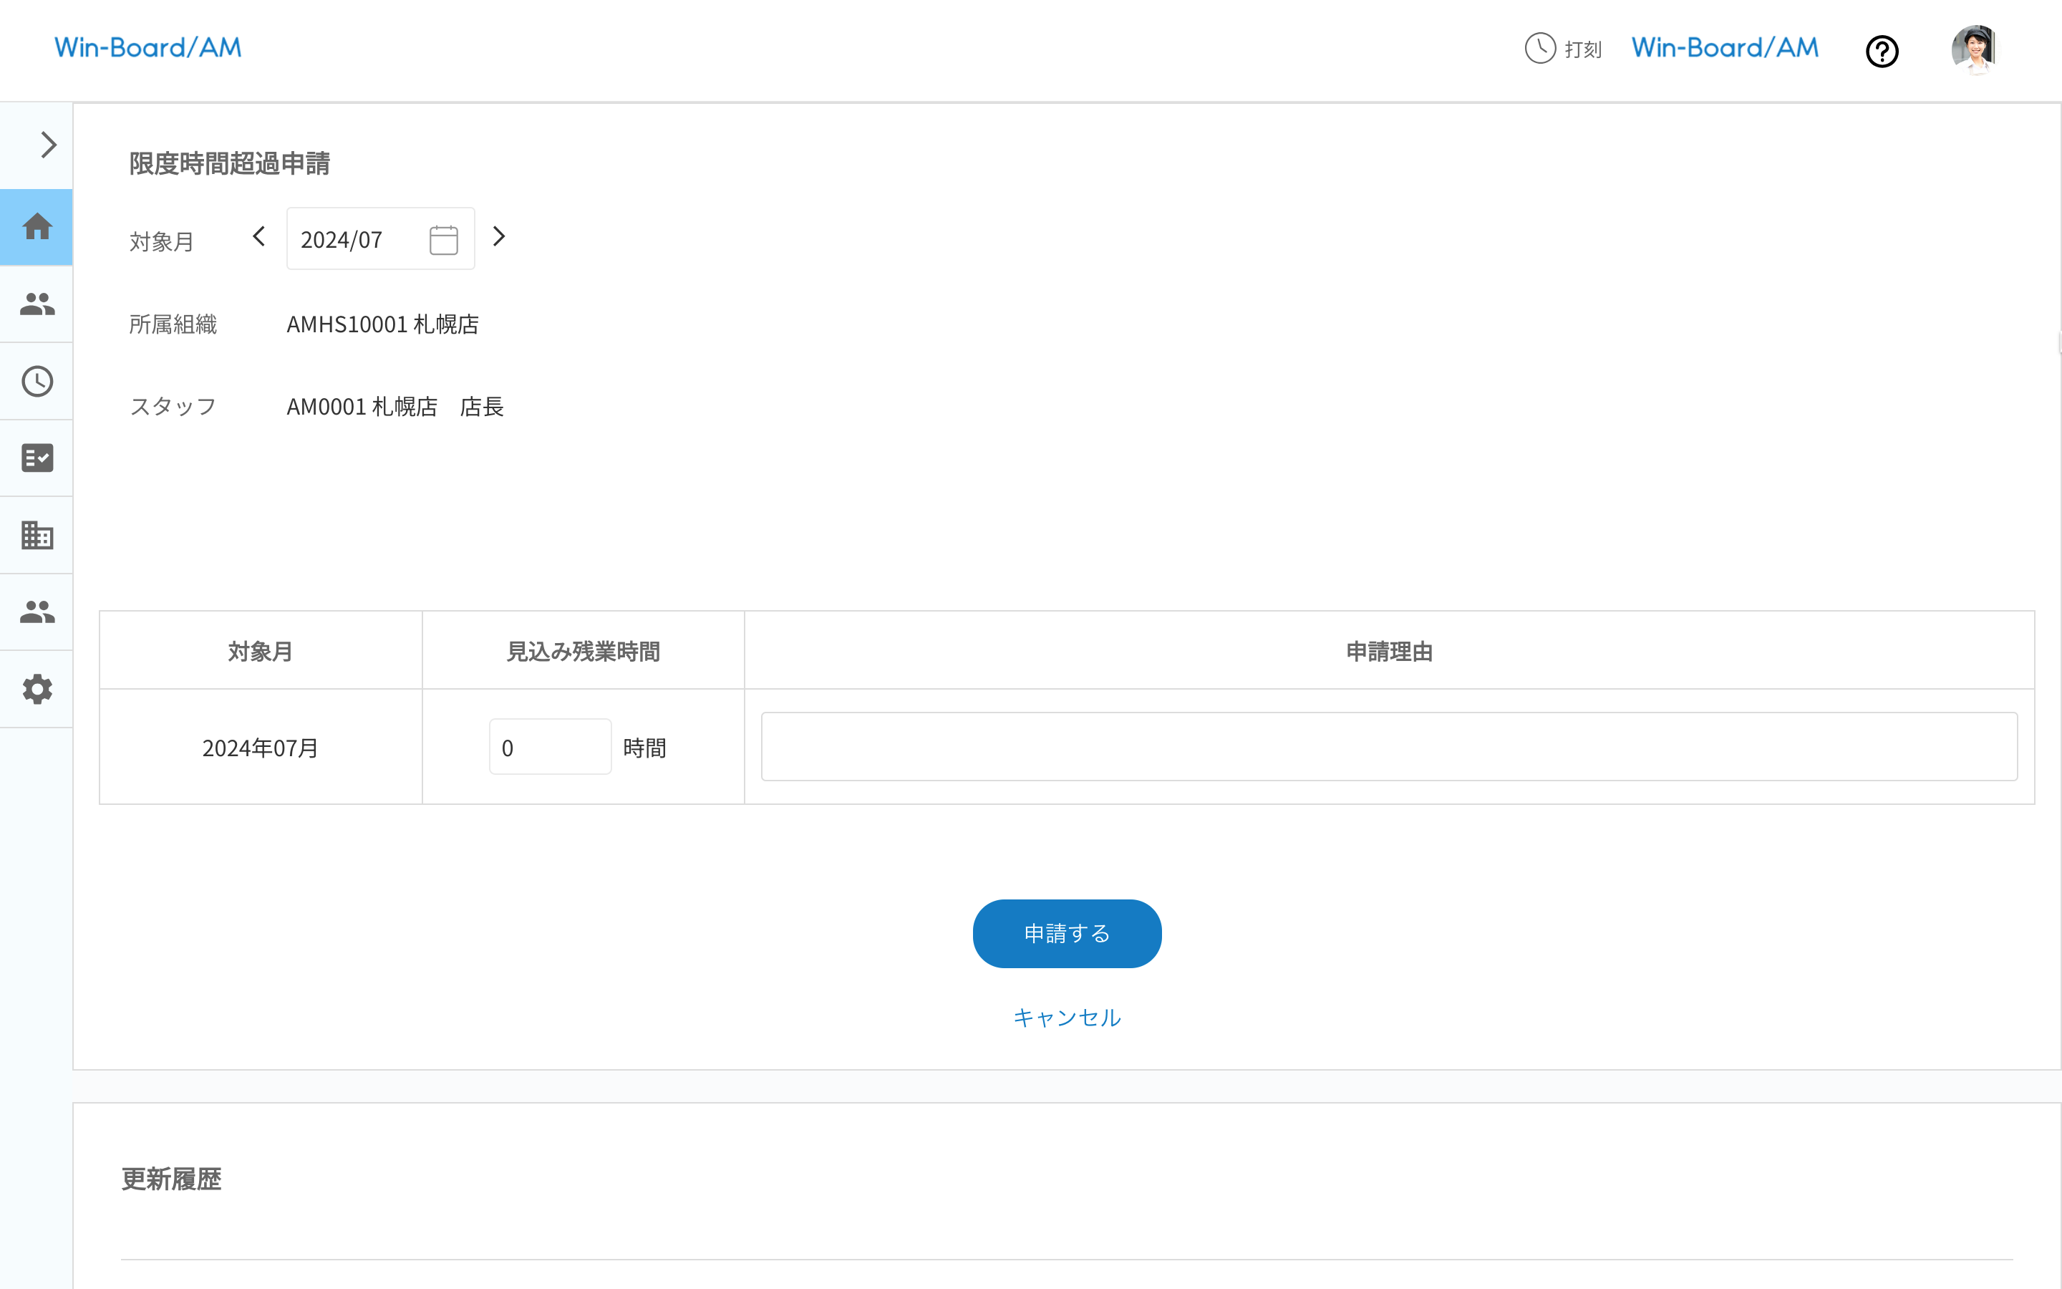Select the home icon in the sidebar

click(x=37, y=227)
